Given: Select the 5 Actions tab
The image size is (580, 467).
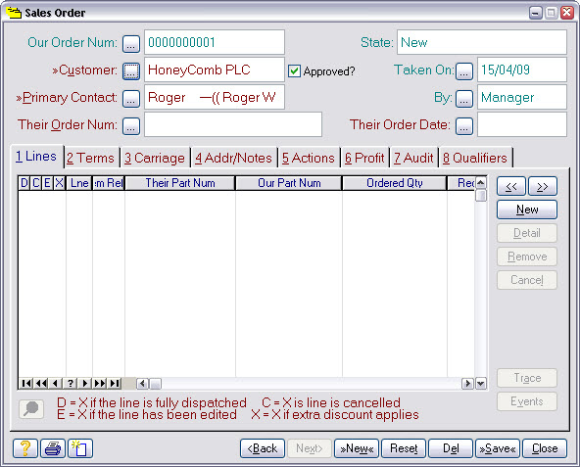Looking at the screenshot, I should (309, 158).
